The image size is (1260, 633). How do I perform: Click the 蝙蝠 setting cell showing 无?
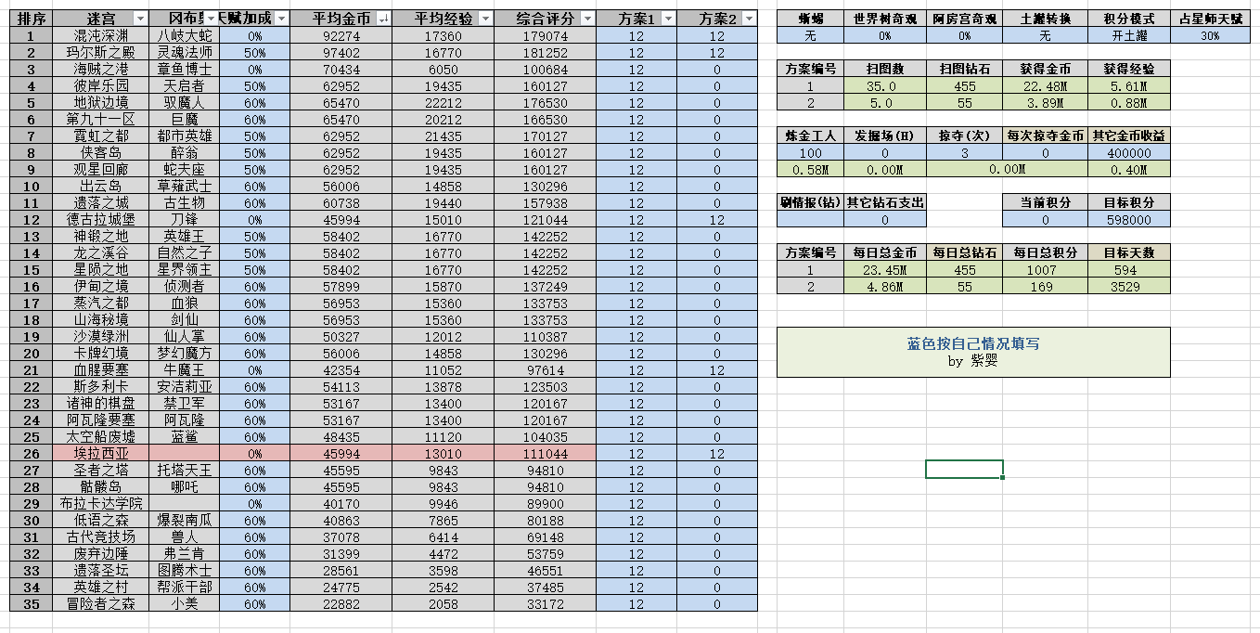coord(811,35)
